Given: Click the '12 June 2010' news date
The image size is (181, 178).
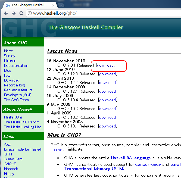Looking at the screenshot, I should point(61,70).
